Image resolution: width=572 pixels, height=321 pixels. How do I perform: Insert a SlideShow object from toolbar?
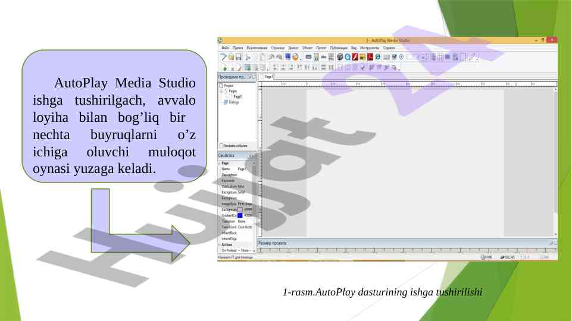click(x=362, y=57)
